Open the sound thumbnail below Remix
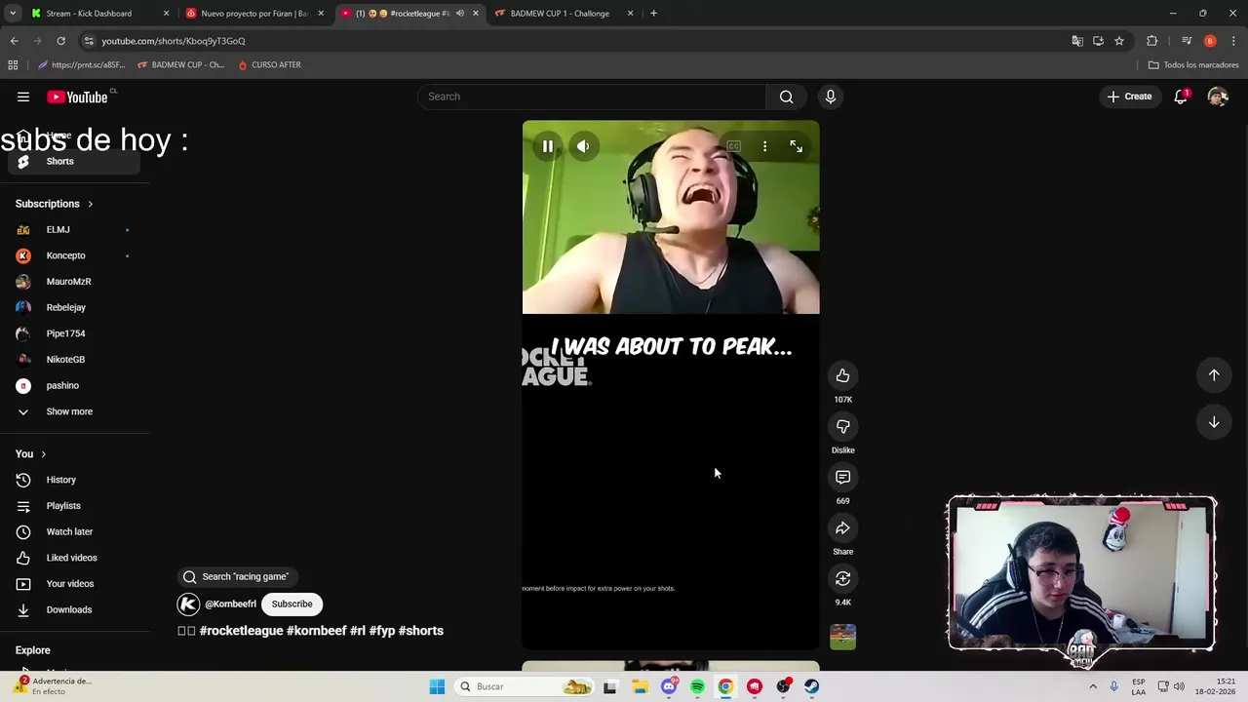1248x702 pixels. 842,637
